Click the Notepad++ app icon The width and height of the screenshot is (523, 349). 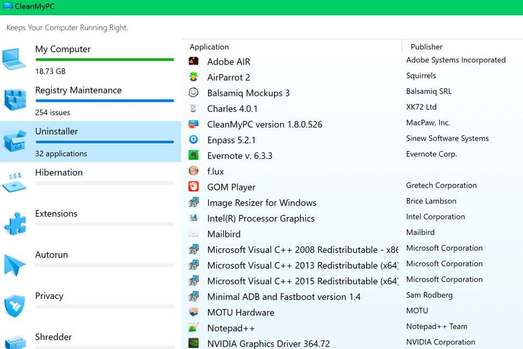193,328
